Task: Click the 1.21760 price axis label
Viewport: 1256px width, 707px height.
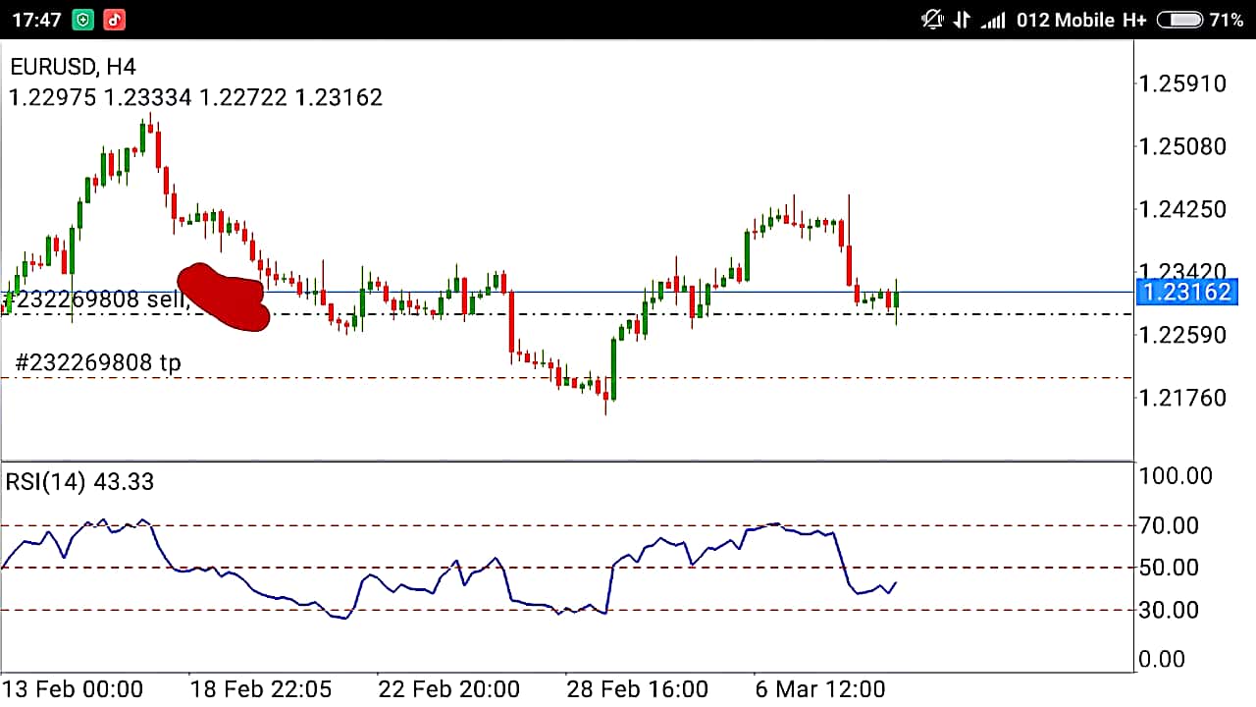Action: [1181, 398]
